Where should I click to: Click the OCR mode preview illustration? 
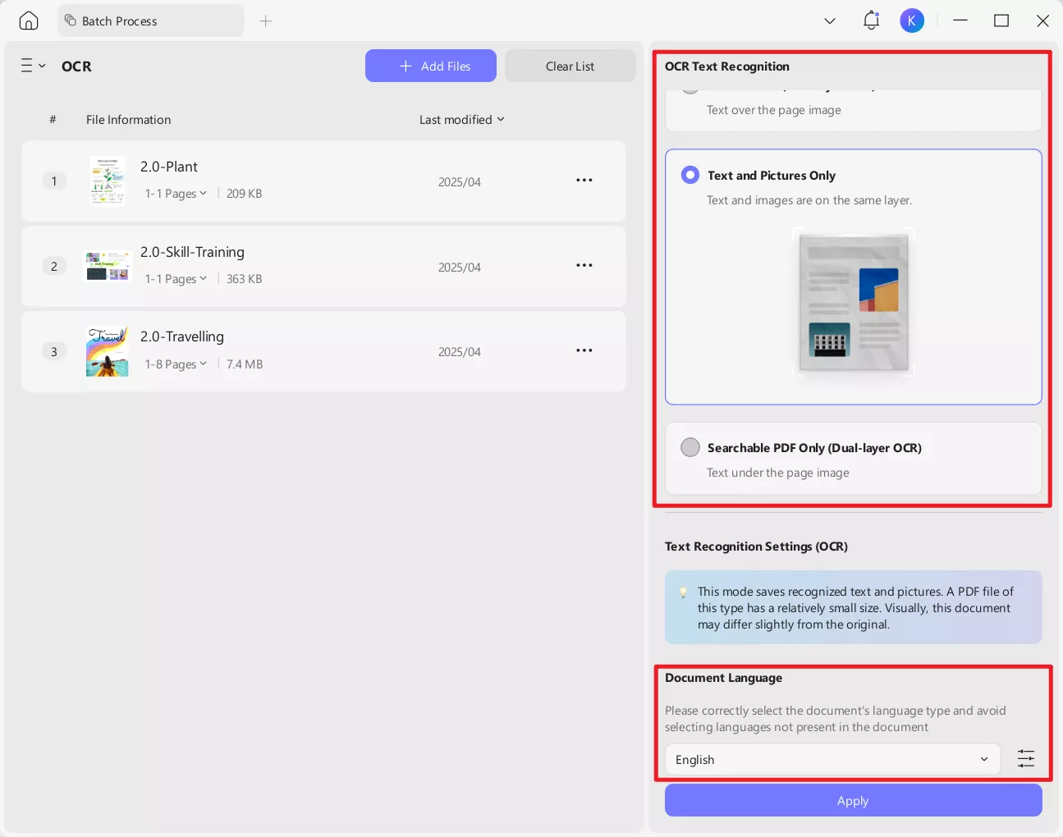point(854,301)
